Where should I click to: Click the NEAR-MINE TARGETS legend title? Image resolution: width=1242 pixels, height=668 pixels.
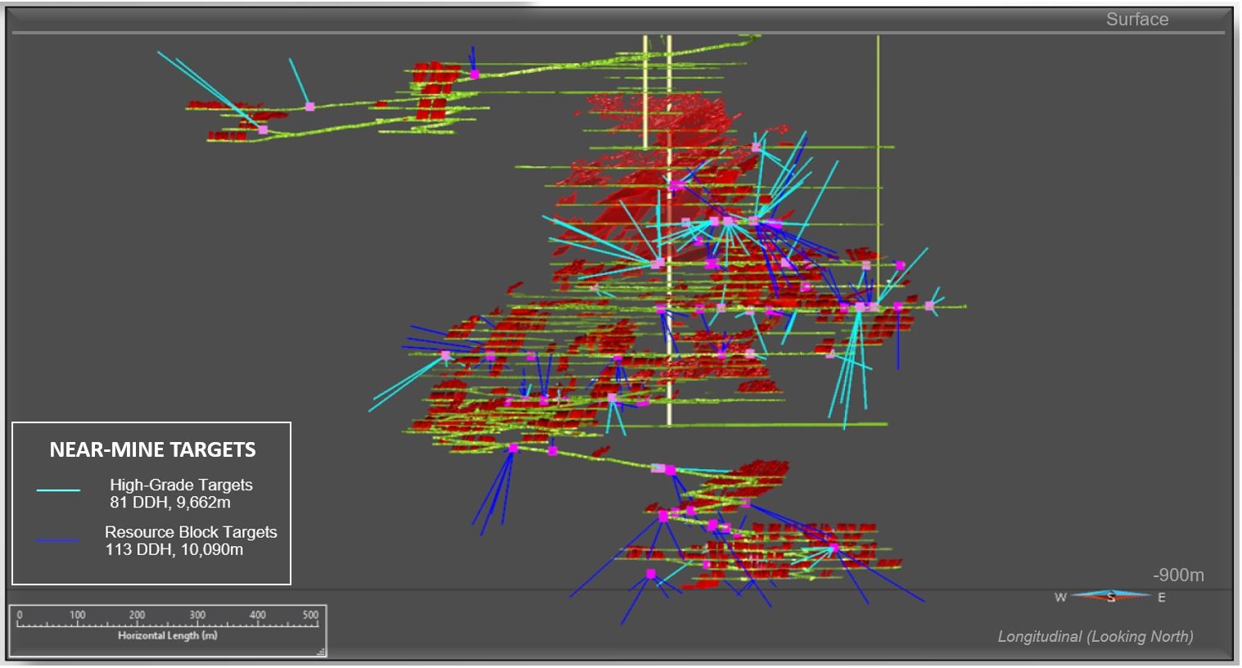tap(152, 449)
